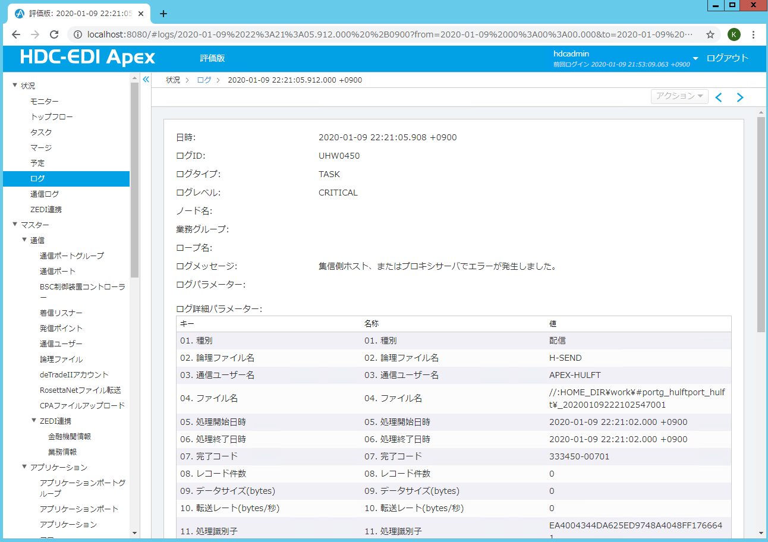The width and height of the screenshot is (768, 542).
Task: Open モニター in the sidebar
Action: click(45, 102)
